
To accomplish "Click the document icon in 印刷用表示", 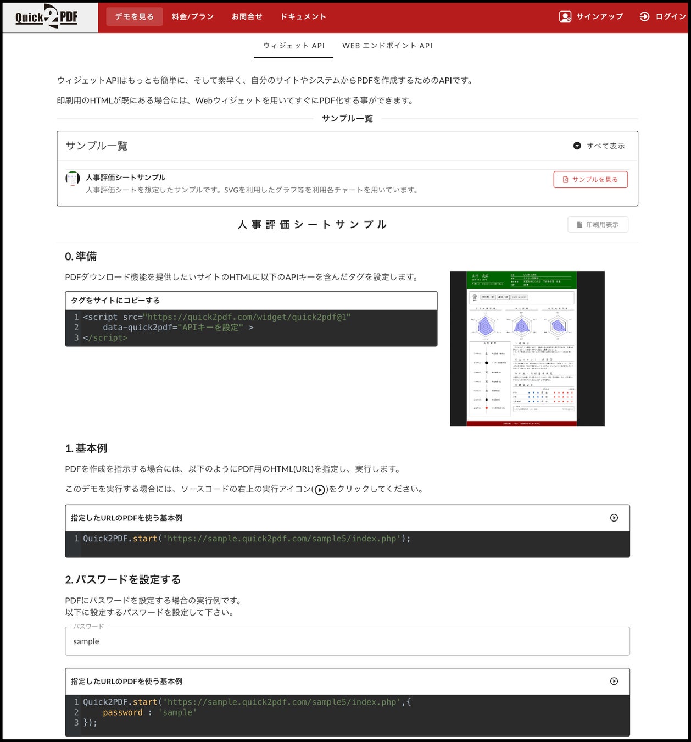I will (x=579, y=224).
